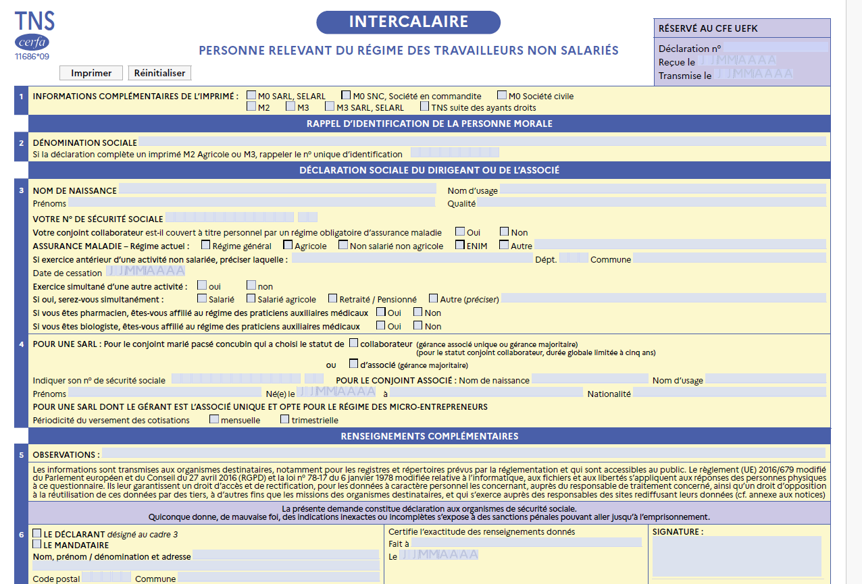The width and height of the screenshot is (862, 584).
Task: Click the Commune field beside Dépt.
Action: (x=730, y=259)
